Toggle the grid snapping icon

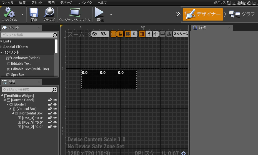[142, 34]
